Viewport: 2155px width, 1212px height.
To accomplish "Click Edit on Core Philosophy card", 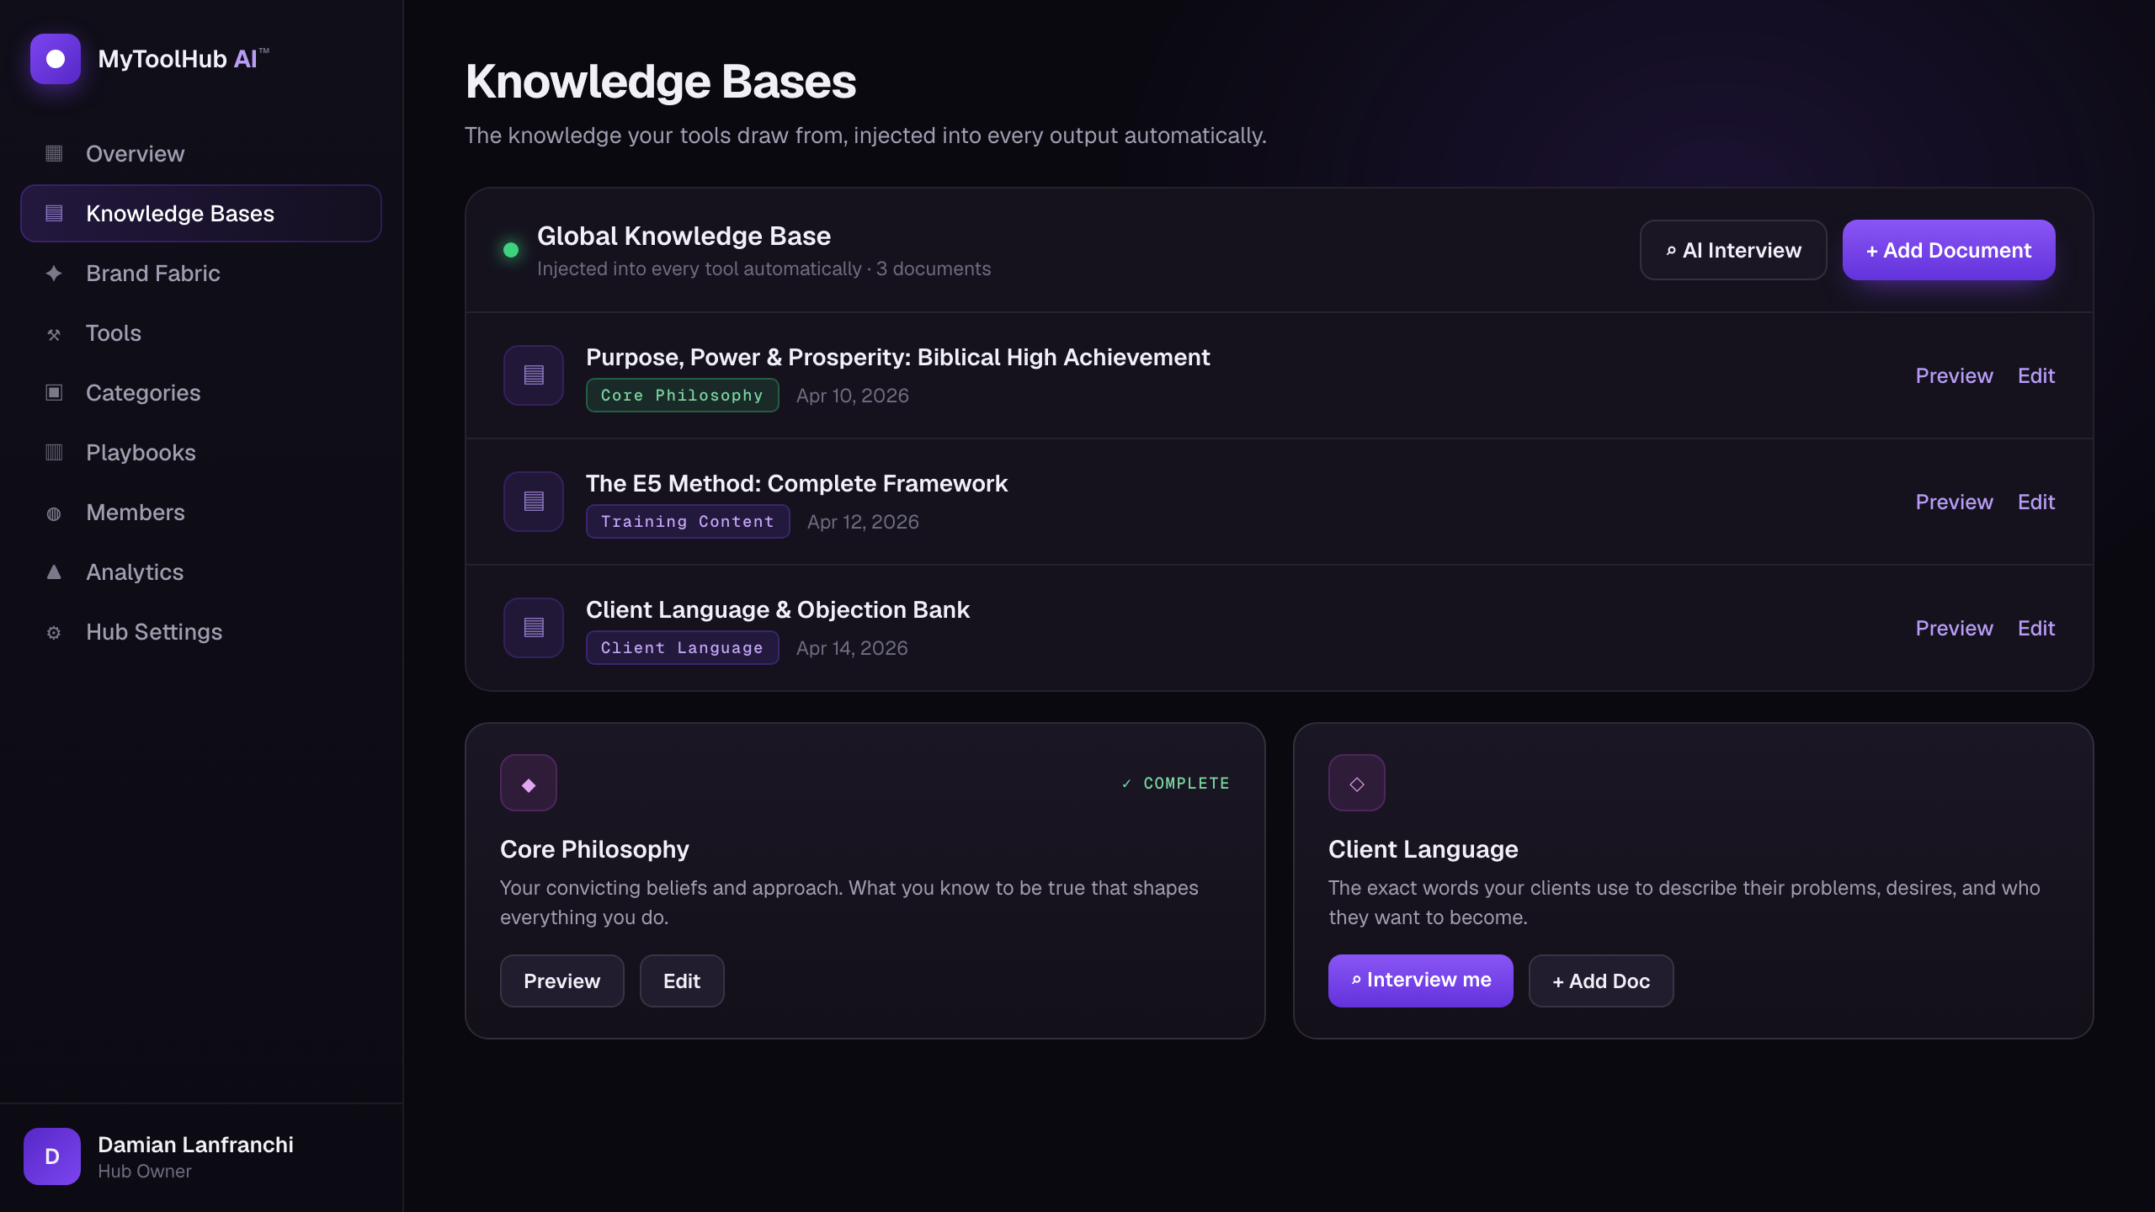I will pyautogui.click(x=682, y=981).
